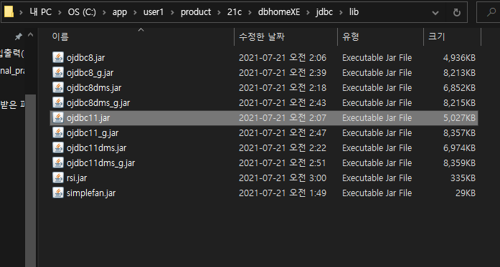Expand the chevron after 내 PC breadcrumb
The height and width of the screenshot is (267, 500).
pos(60,12)
